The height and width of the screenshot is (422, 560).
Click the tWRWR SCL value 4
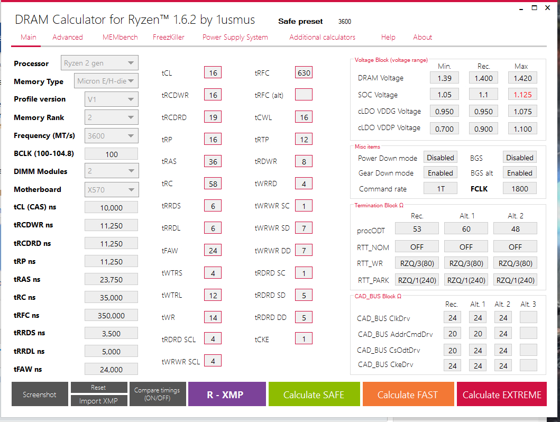tap(213, 361)
